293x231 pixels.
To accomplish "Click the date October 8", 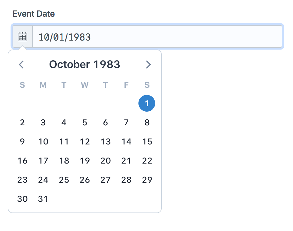I will click(147, 122).
